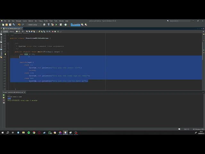This screenshot has height=154, width=205.
Task: Open the Files side panel tab
Action: point(1,33)
